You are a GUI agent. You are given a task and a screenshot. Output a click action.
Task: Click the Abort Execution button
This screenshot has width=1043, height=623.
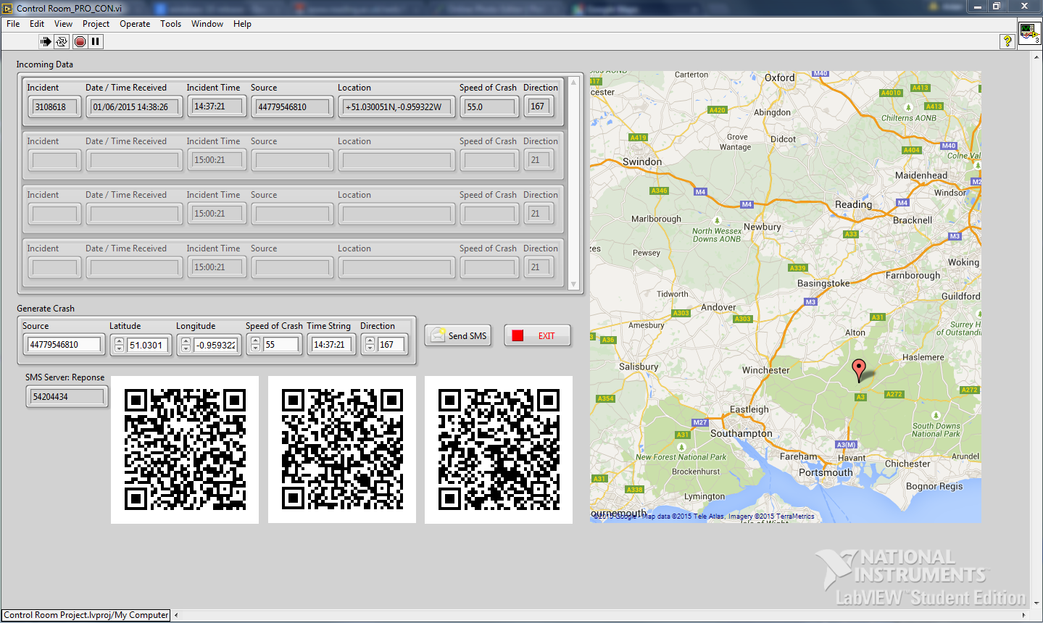click(x=80, y=41)
